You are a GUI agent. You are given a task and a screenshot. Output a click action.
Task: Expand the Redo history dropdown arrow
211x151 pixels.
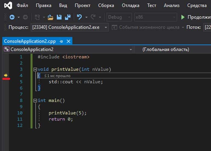[100, 17]
